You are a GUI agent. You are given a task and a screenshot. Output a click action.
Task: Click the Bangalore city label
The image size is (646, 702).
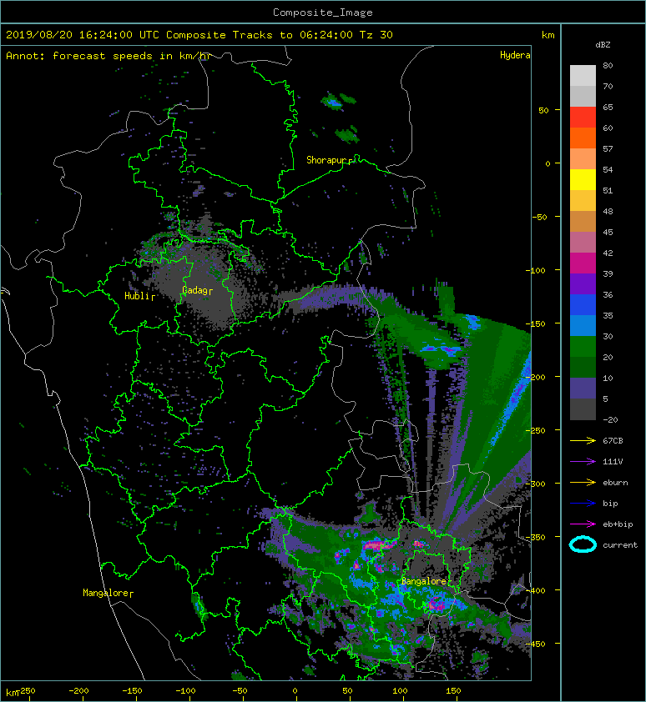pyautogui.click(x=424, y=581)
